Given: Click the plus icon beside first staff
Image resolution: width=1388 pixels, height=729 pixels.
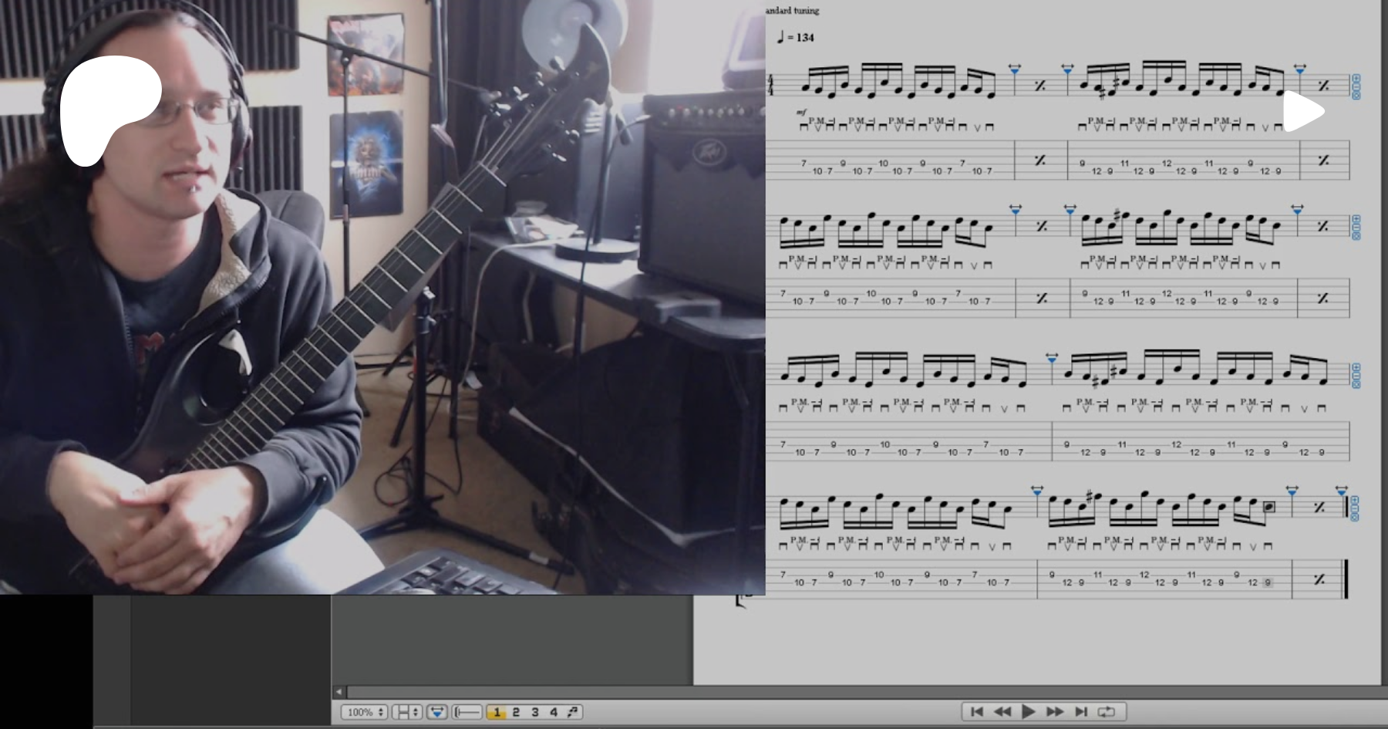Looking at the screenshot, I should coord(1356,79).
